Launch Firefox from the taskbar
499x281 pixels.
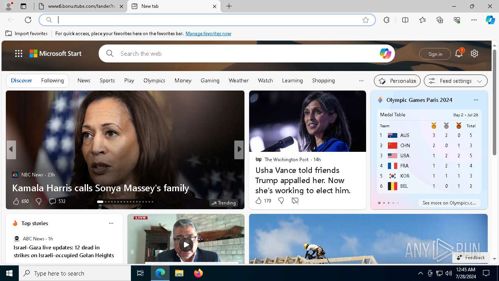point(198,273)
